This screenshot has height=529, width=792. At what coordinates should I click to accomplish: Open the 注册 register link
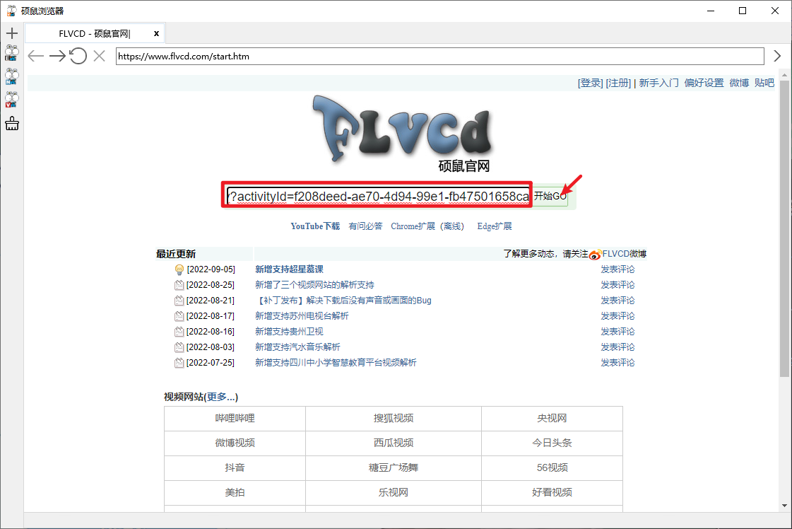click(x=618, y=83)
